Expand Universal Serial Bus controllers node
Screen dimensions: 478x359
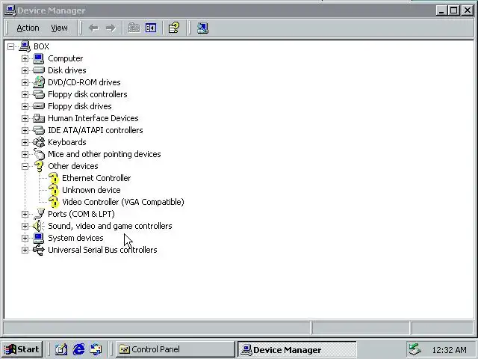click(25, 250)
